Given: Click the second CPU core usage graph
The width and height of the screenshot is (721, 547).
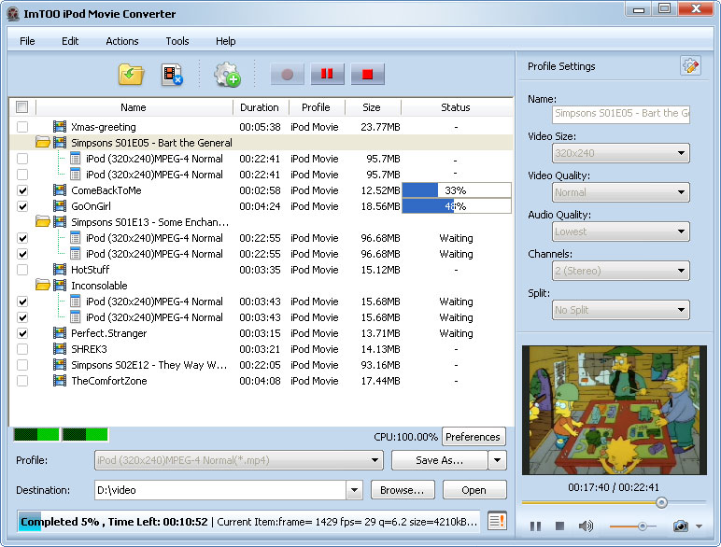Looking at the screenshot, I should tap(85, 434).
